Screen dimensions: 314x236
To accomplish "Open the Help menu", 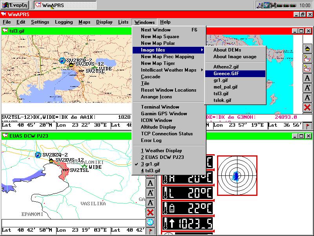I will point(165,22).
